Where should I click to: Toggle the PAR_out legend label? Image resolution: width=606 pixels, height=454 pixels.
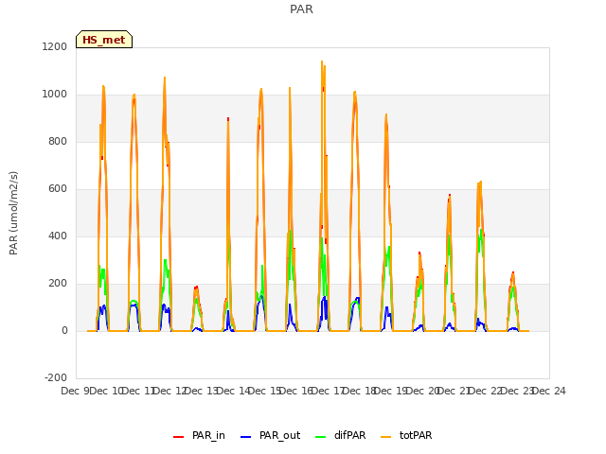tap(280, 435)
